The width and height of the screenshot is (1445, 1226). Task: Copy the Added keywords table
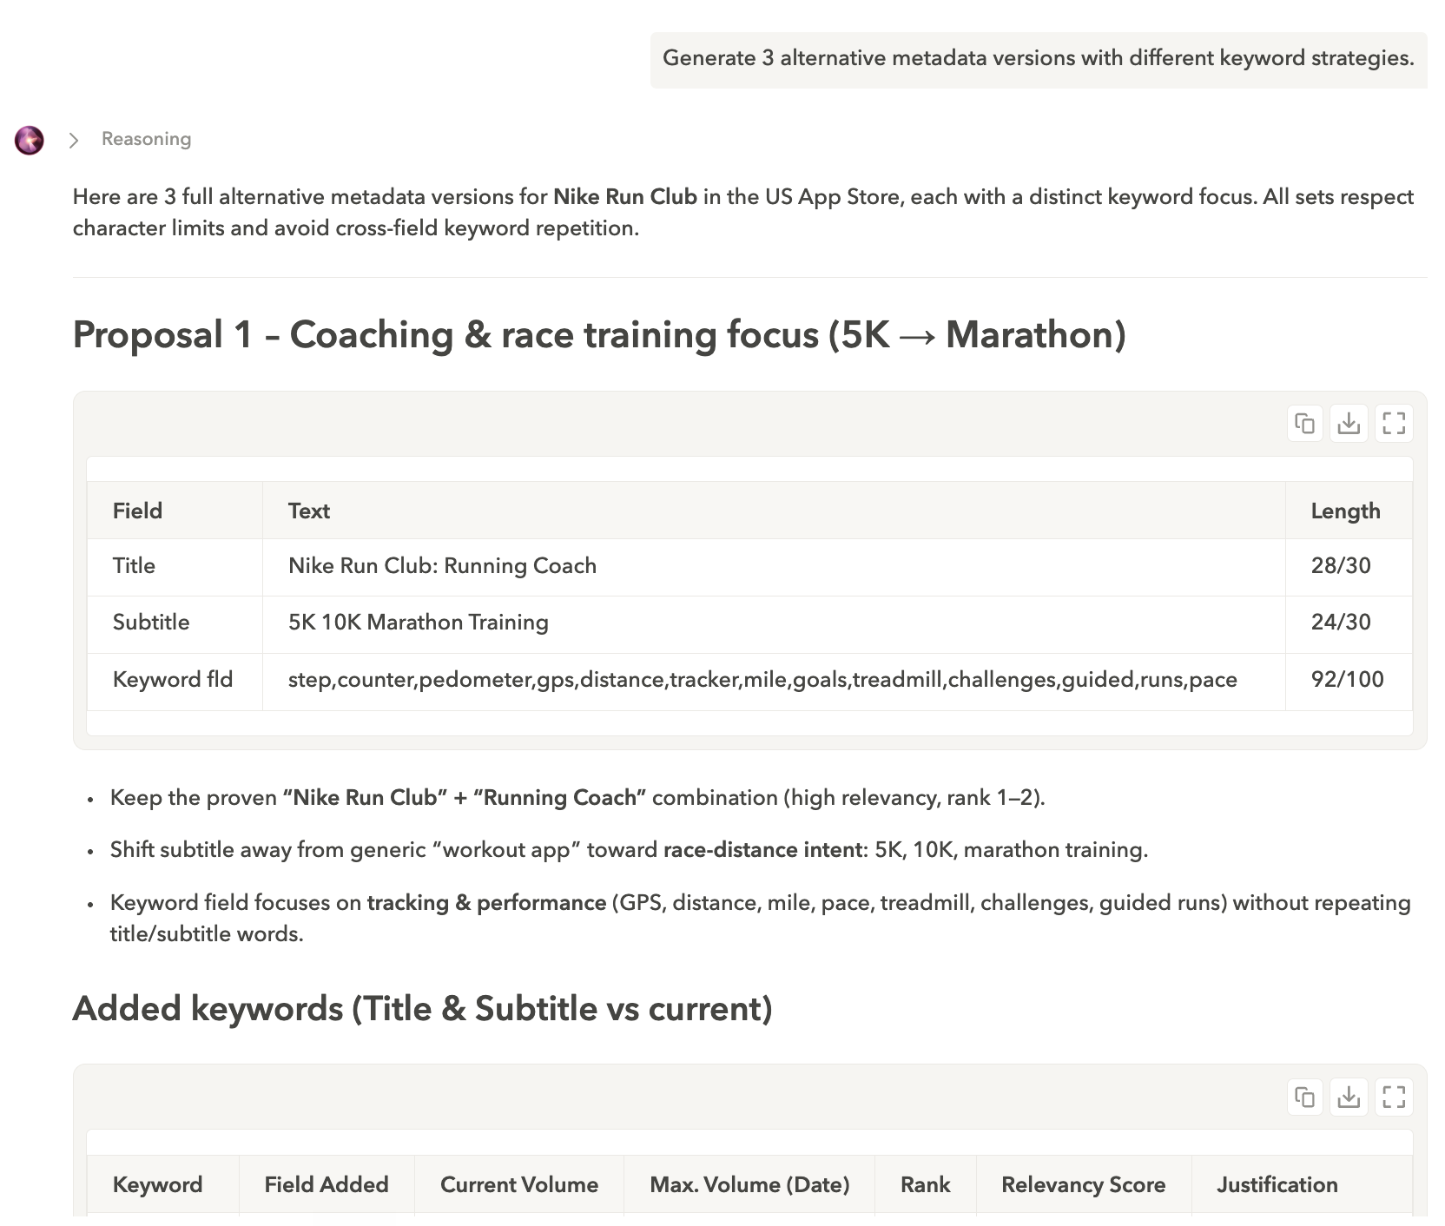[x=1304, y=1097]
